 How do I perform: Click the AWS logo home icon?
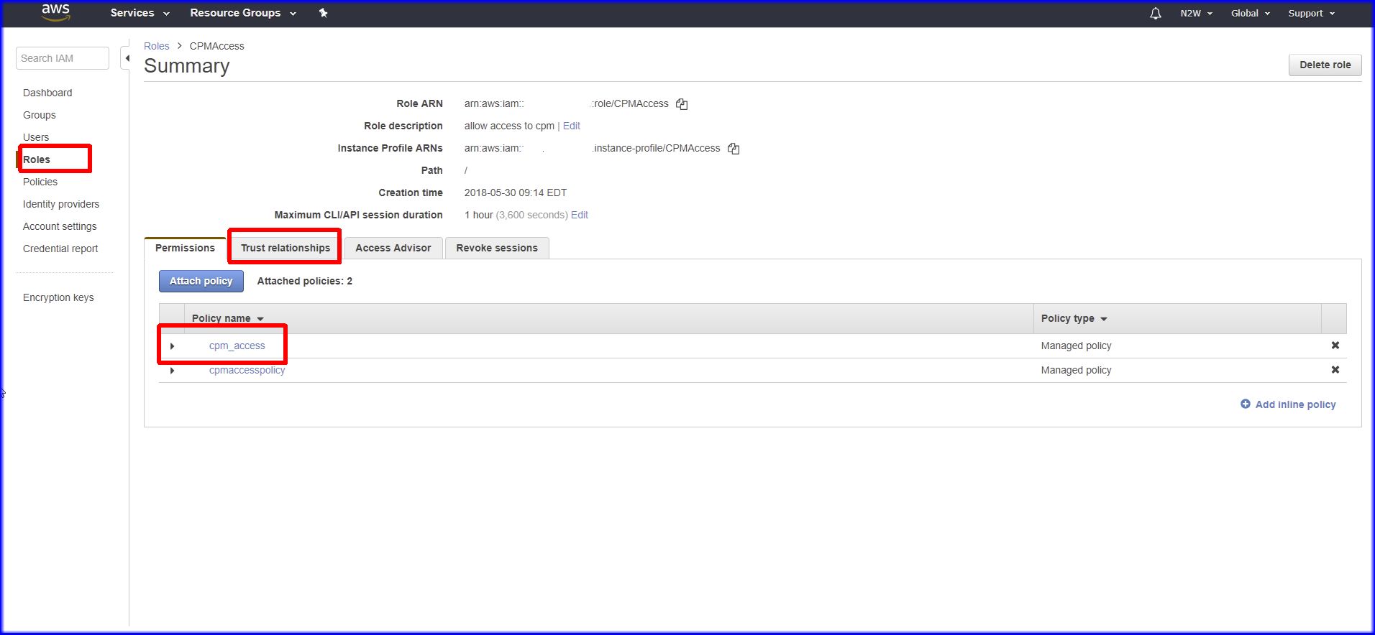pos(55,12)
